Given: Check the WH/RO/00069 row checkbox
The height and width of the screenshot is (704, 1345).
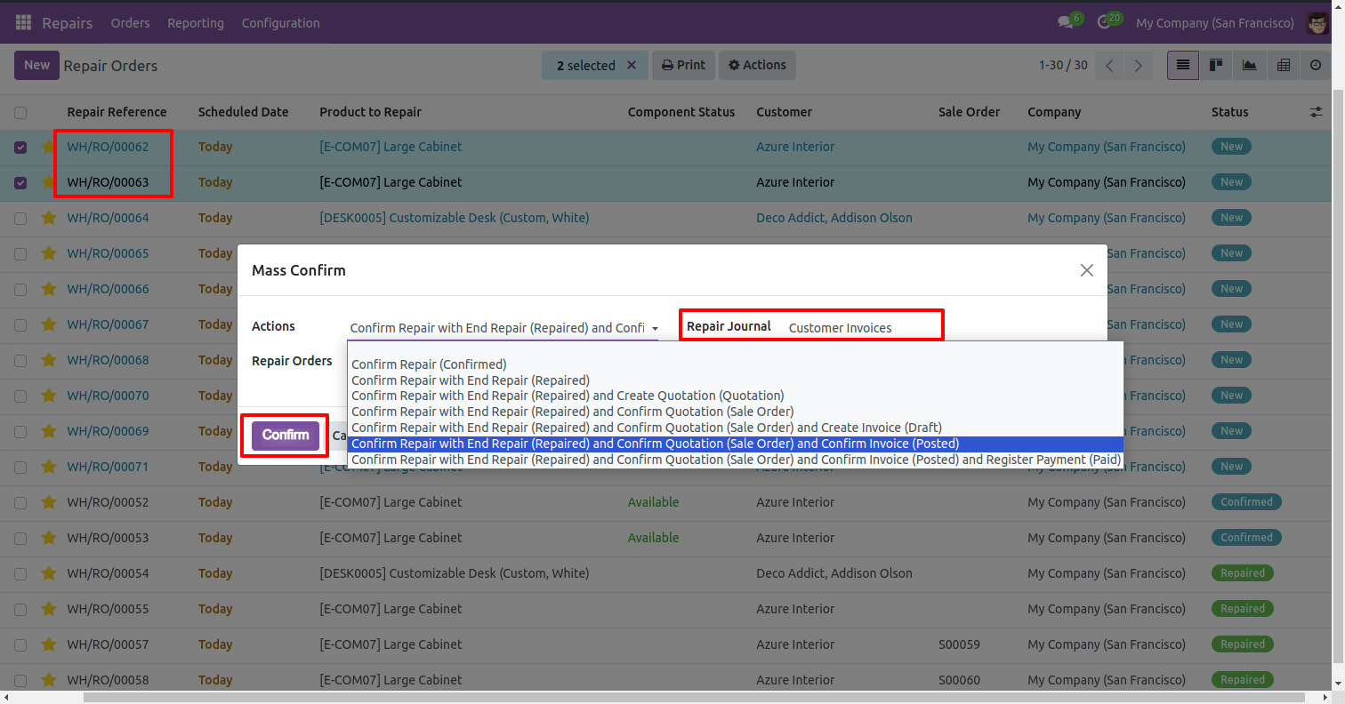Looking at the screenshot, I should point(20,432).
